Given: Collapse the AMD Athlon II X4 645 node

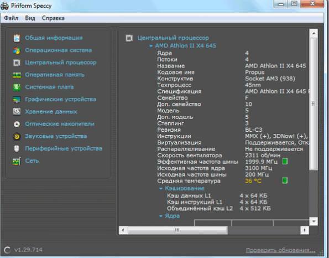Looking at the screenshot, I should pyautogui.click(x=151, y=45).
